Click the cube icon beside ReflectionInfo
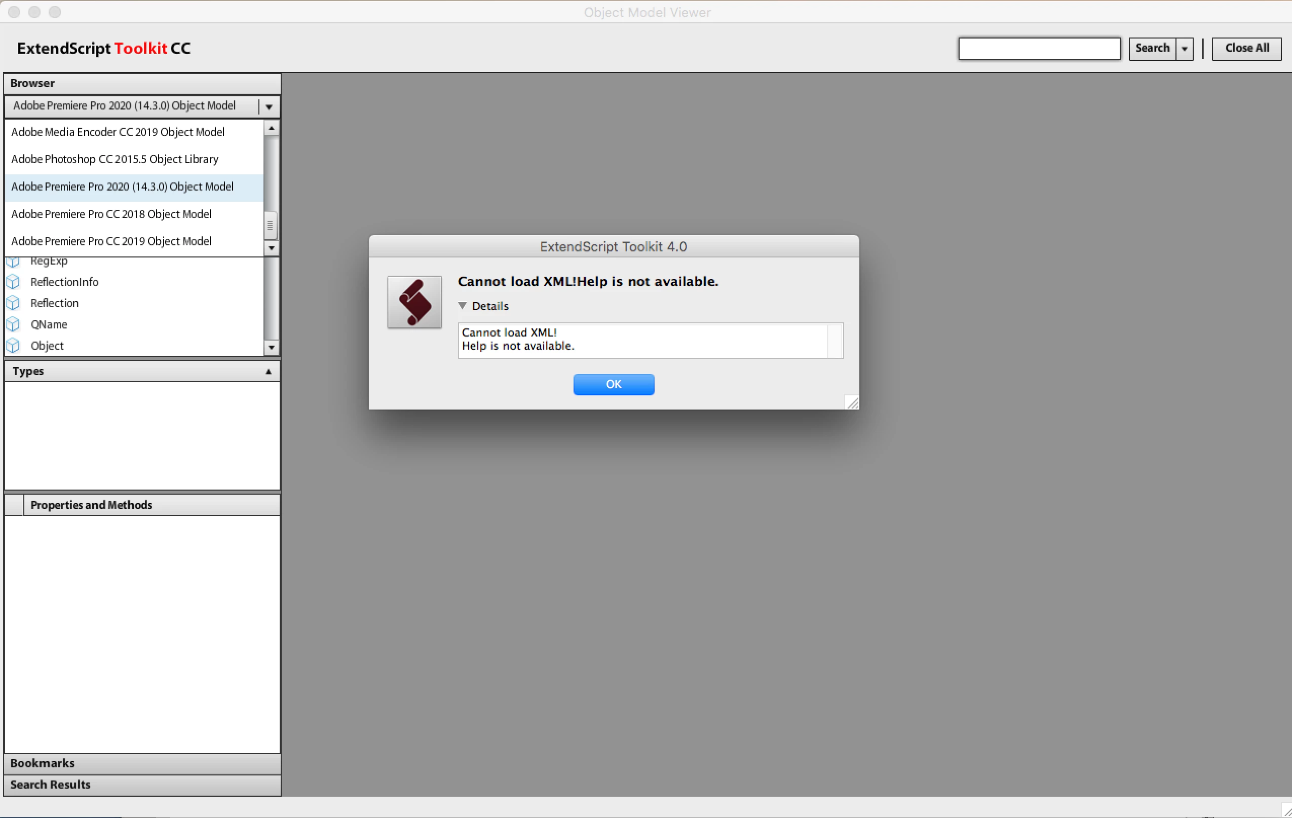The height and width of the screenshot is (818, 1292). pos(13,282)
